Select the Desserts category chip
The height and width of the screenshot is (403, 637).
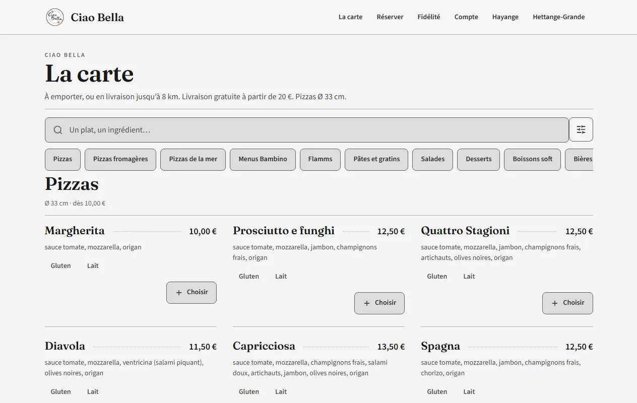(x=478, y=159)
